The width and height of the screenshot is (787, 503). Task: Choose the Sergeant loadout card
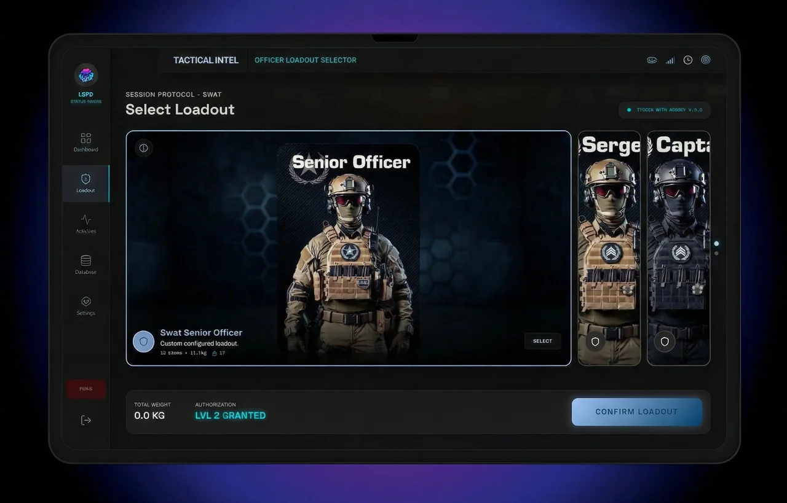(x=609, y=248)
